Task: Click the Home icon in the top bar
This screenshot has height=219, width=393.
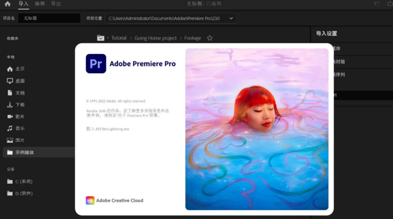Action: [7, 4]
